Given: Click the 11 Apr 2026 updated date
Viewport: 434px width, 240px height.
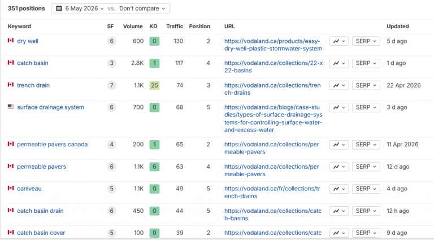Looking at the screenshot, I should pos(402,145).
